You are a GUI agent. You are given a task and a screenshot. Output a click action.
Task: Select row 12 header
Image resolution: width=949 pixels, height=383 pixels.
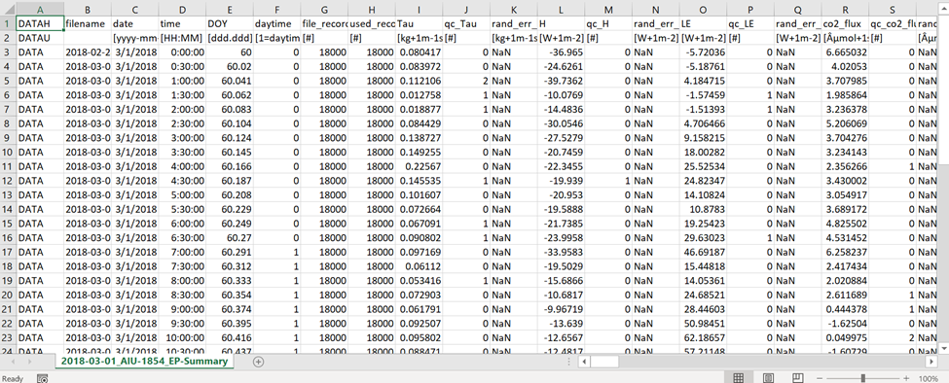(8, 180)
